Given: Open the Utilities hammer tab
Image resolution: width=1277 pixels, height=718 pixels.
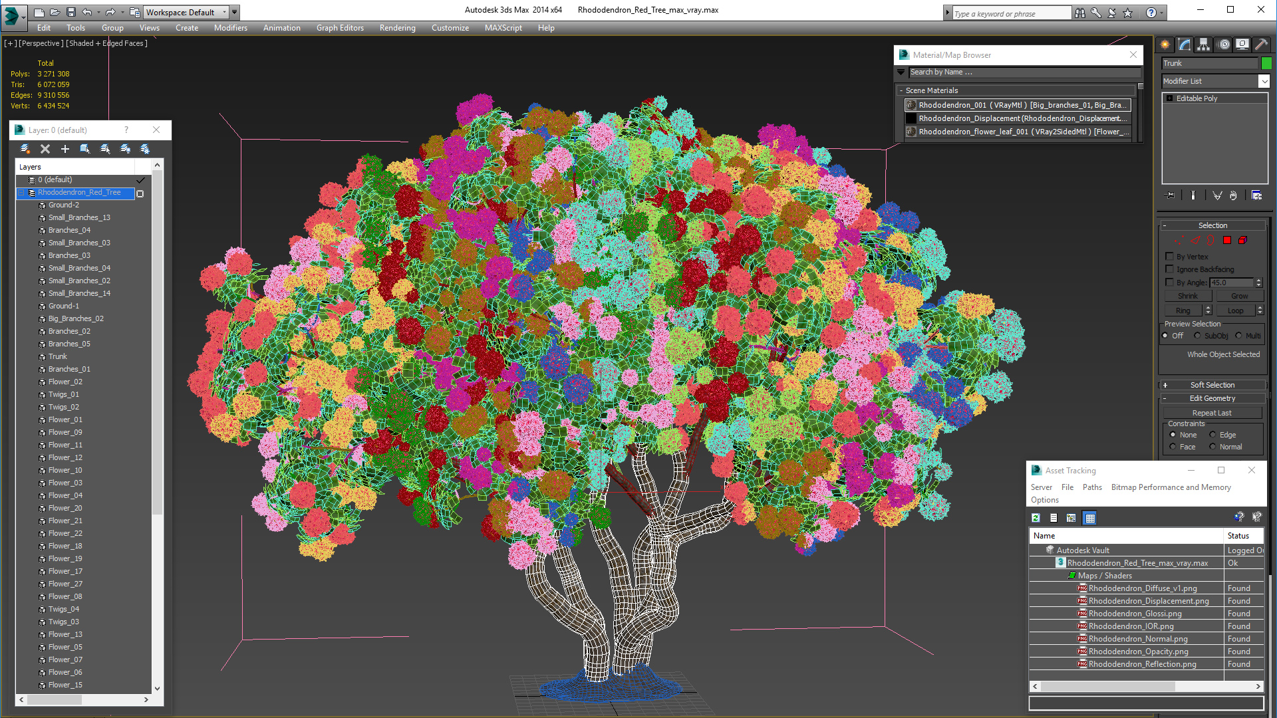Looking at the screenshot, I should click(1260, 45).
